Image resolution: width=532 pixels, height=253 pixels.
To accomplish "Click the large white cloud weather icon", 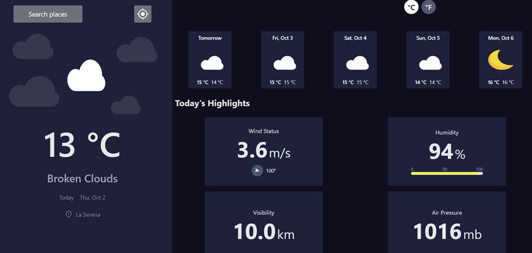I will coord(86,76).
